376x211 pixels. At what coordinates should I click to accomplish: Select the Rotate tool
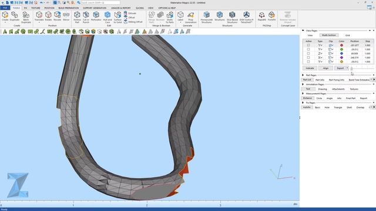(x=48, y=16)
